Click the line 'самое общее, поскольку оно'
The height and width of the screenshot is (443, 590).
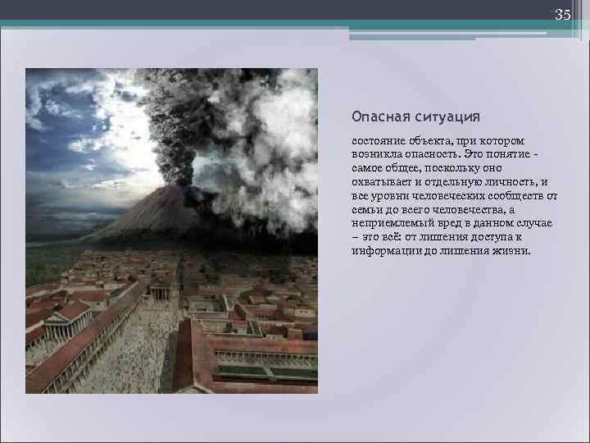[x=427, y=168]
